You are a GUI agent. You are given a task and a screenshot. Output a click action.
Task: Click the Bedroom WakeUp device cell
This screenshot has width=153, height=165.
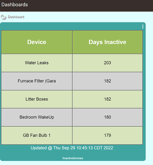pyautogui.click(x=37, y=117)
